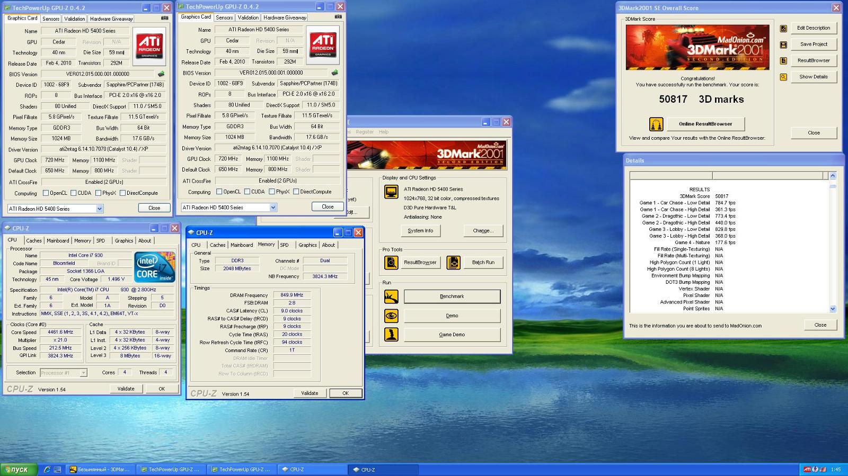
Task: Click the Benchmark run icon
Action: coord(391,297)
